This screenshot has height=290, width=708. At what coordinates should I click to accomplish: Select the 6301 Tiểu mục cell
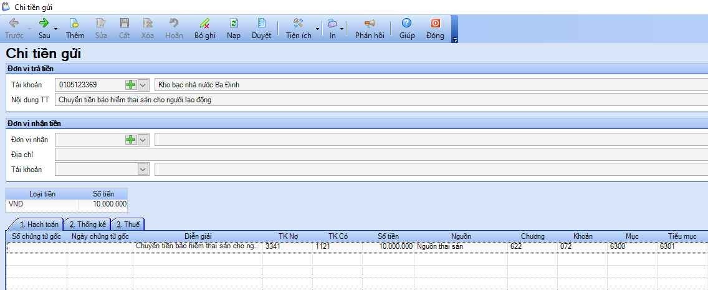(x=682, y=246)
